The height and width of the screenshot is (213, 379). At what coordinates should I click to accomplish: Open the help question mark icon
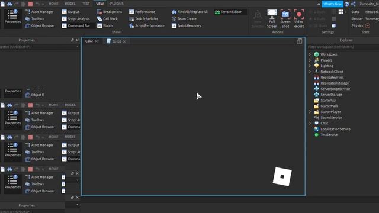(x=346, y=4)
